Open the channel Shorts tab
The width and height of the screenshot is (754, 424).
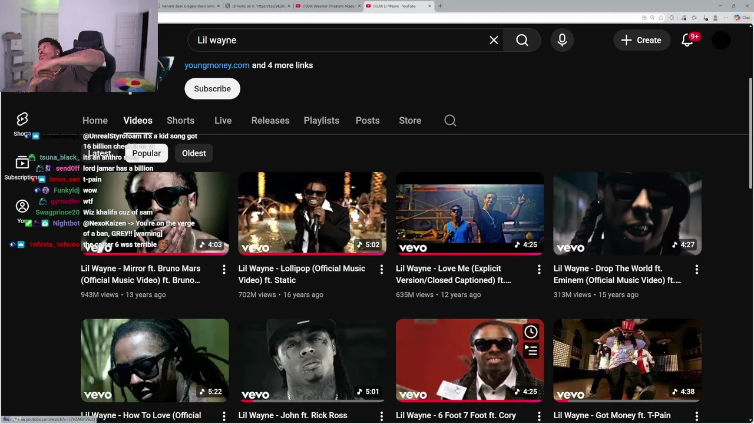[x=180, y=120]
